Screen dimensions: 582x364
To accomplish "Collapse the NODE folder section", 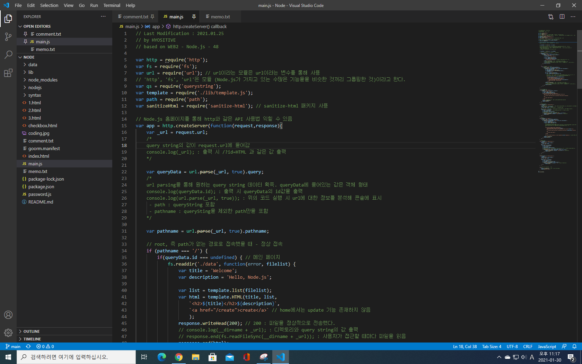I will tap(64, 57).
